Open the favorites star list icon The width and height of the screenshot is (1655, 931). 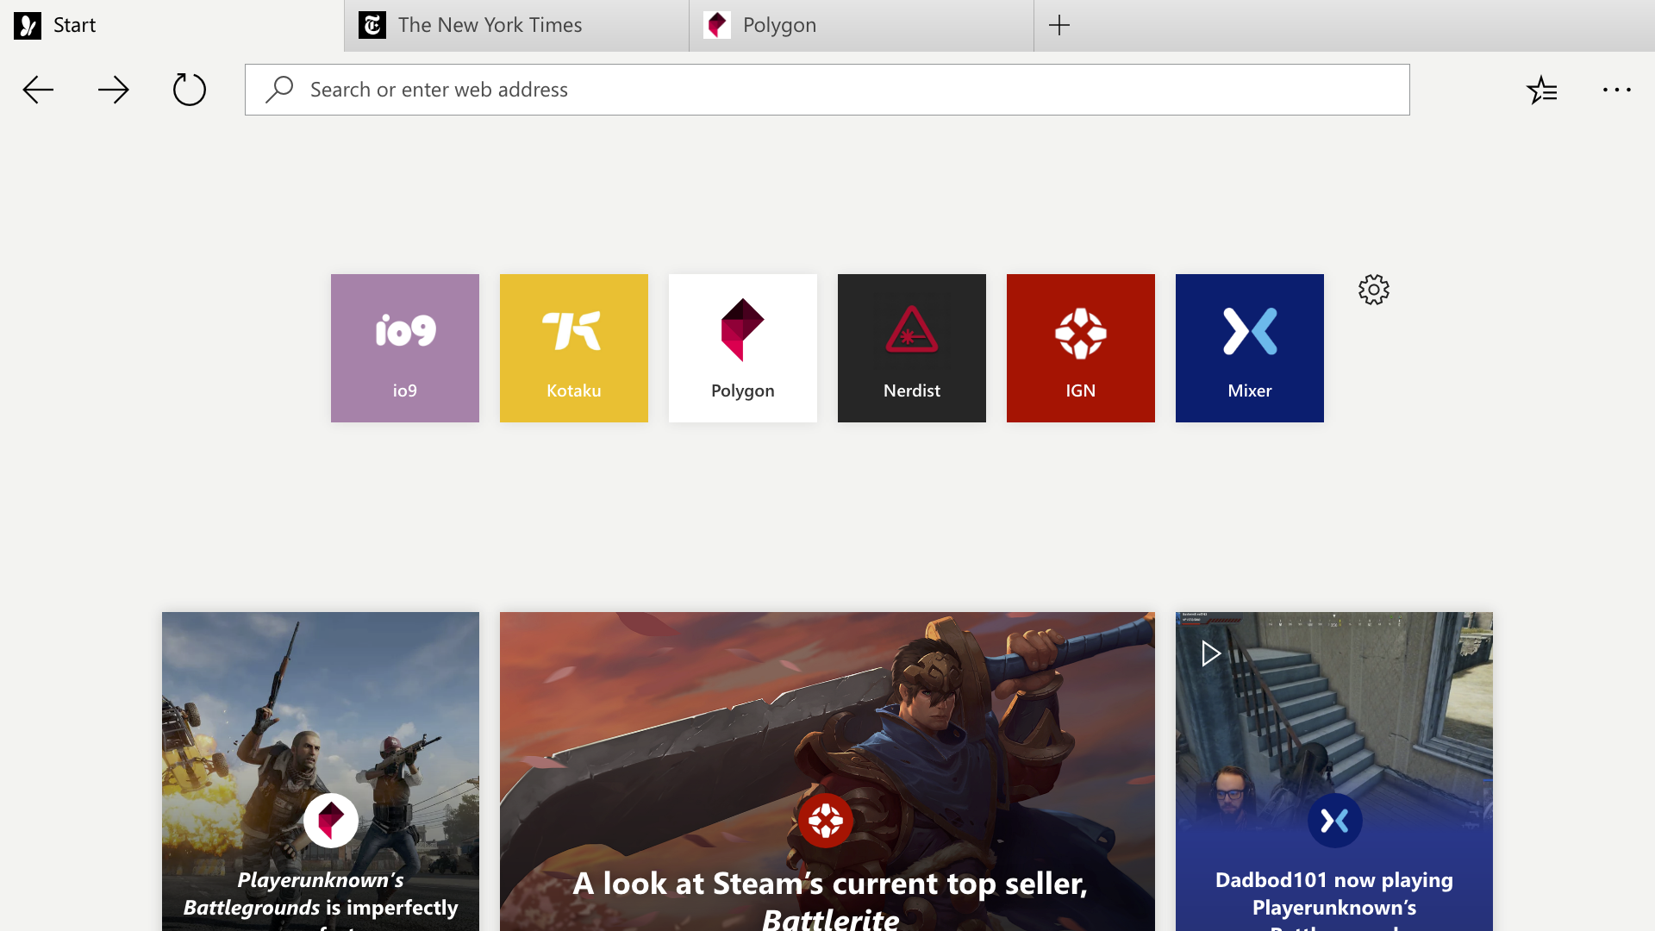(x=1541, y=90)
